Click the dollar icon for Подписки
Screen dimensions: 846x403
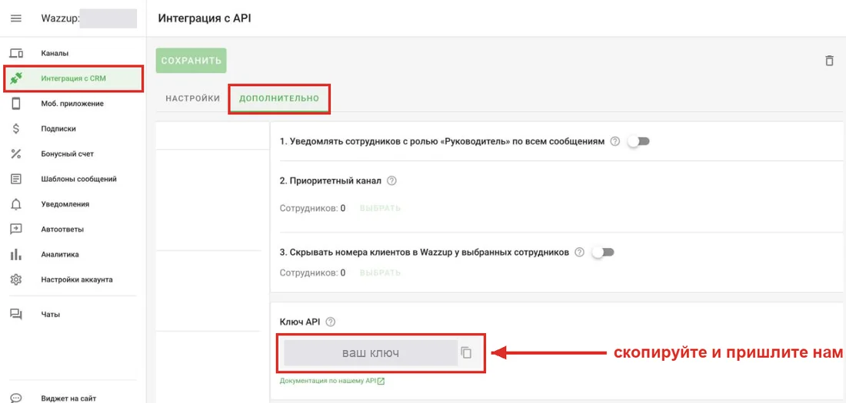(16, 129)
